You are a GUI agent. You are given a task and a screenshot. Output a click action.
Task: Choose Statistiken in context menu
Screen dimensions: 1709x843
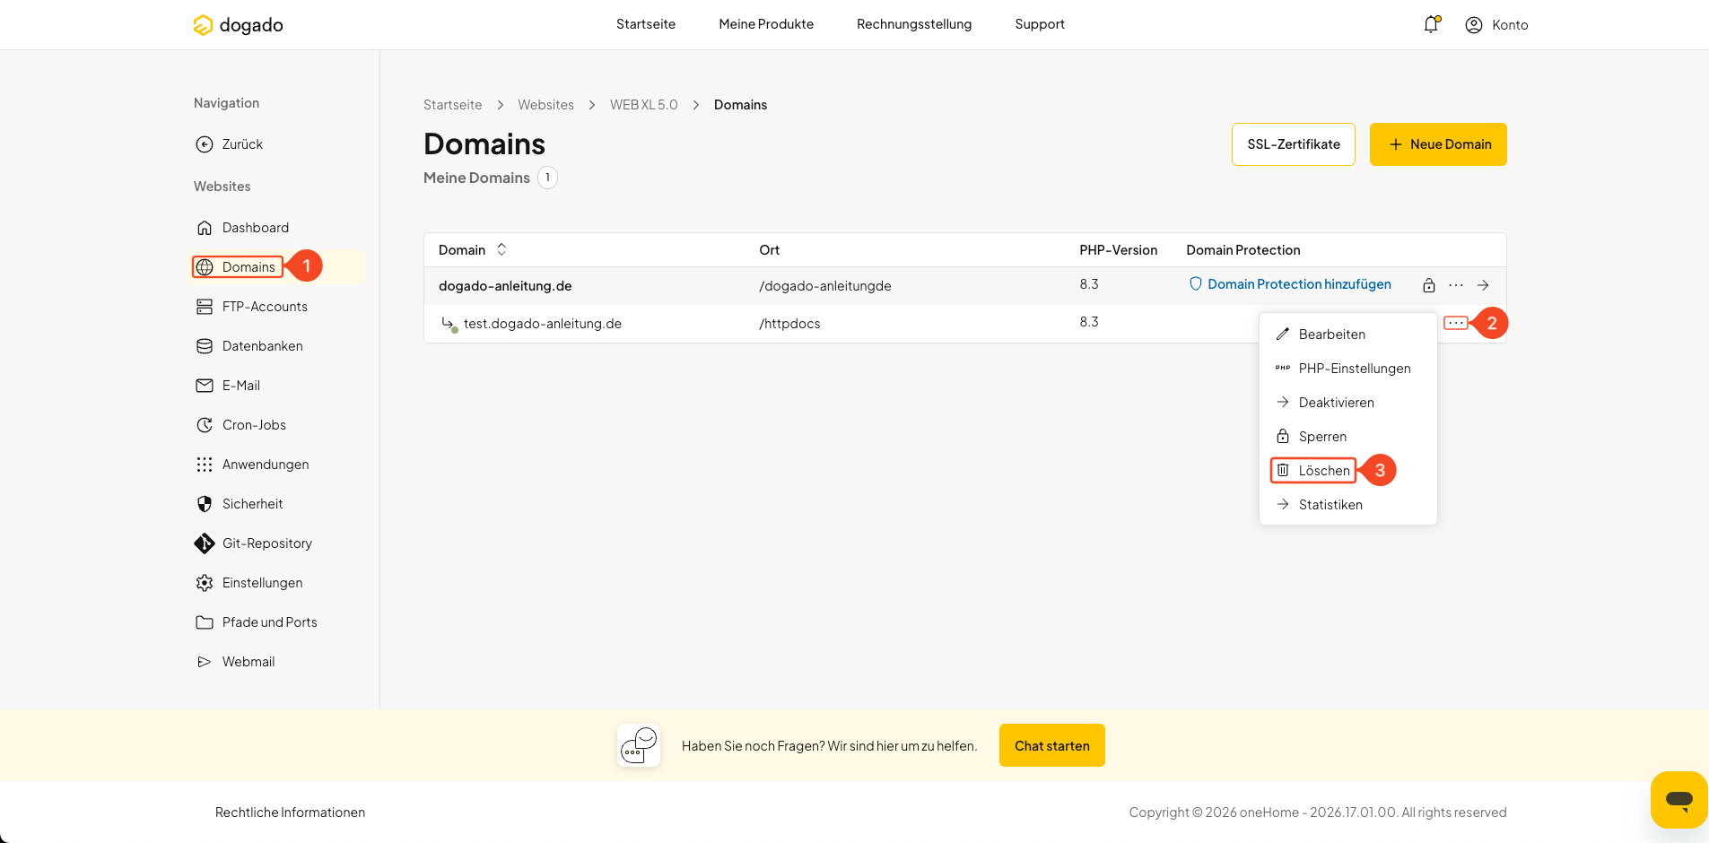[1320, 505]
